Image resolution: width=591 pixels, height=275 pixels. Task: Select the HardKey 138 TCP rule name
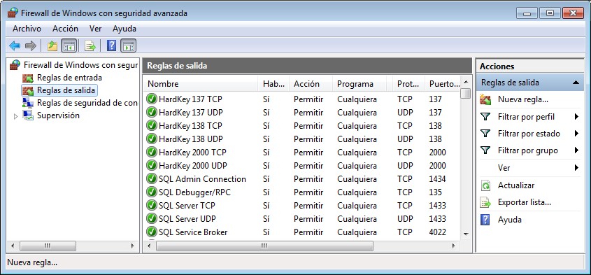[x=190, y=126]
